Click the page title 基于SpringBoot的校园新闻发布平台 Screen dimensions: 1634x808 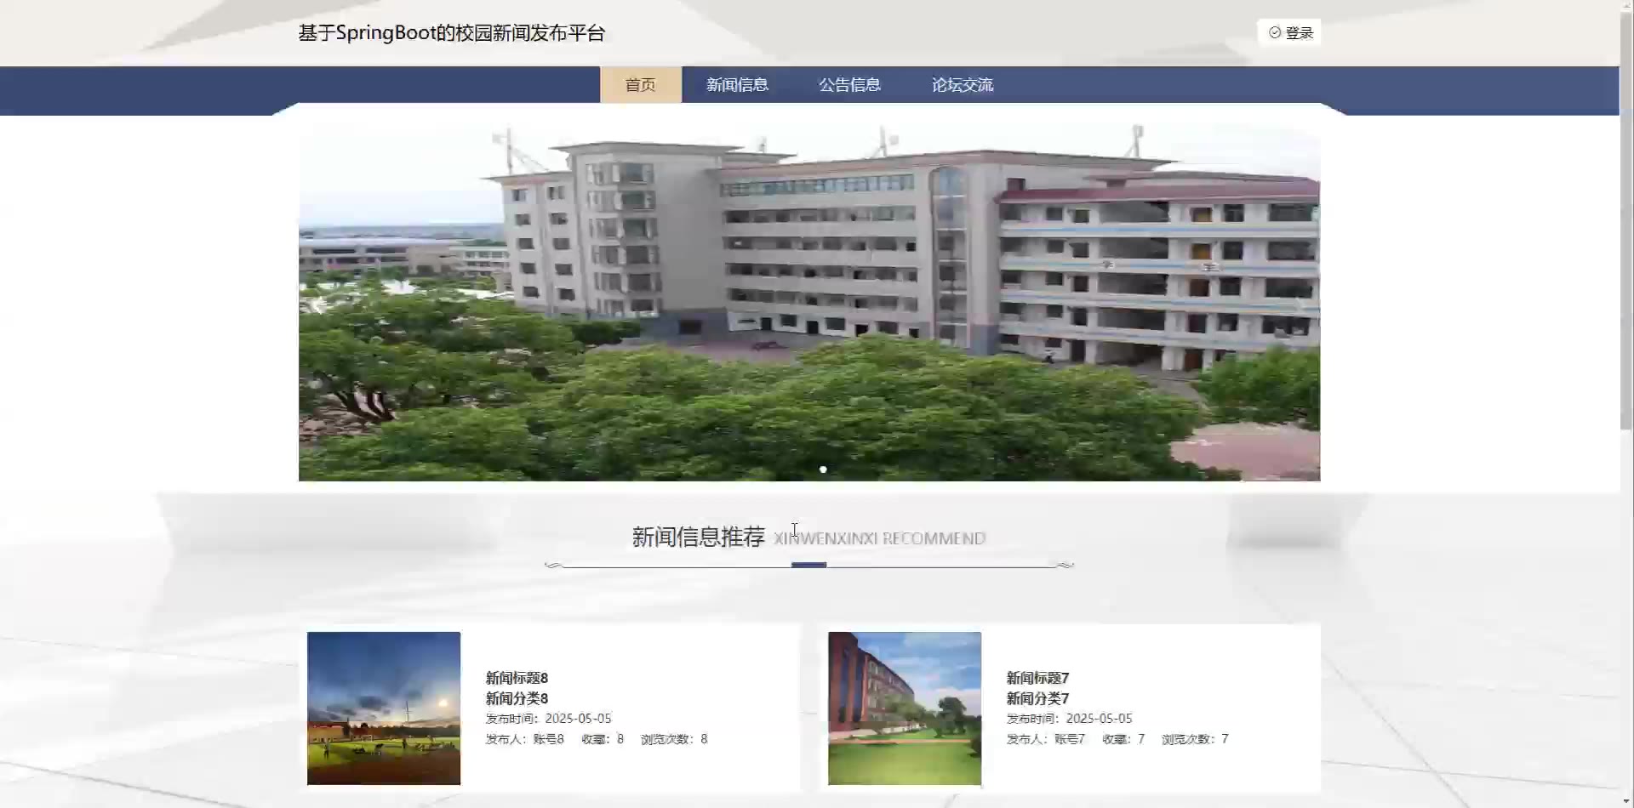click(451, 33)
